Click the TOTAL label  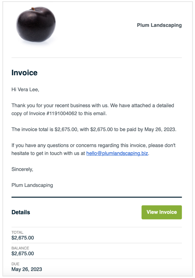click(x=18, y=232)
